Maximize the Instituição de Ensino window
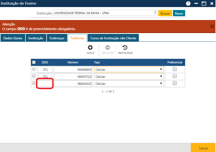Image resolution: width=216 pixels, height=152 pixels. pyautogui.click(x=204, y=4)
